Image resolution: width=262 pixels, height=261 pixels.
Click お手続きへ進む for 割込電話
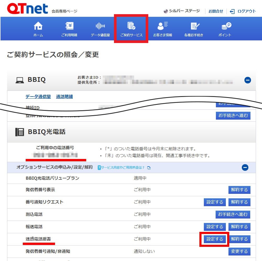(x=233, y=215)
